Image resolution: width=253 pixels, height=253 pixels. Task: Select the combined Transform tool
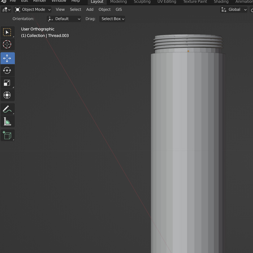[7, 95]
